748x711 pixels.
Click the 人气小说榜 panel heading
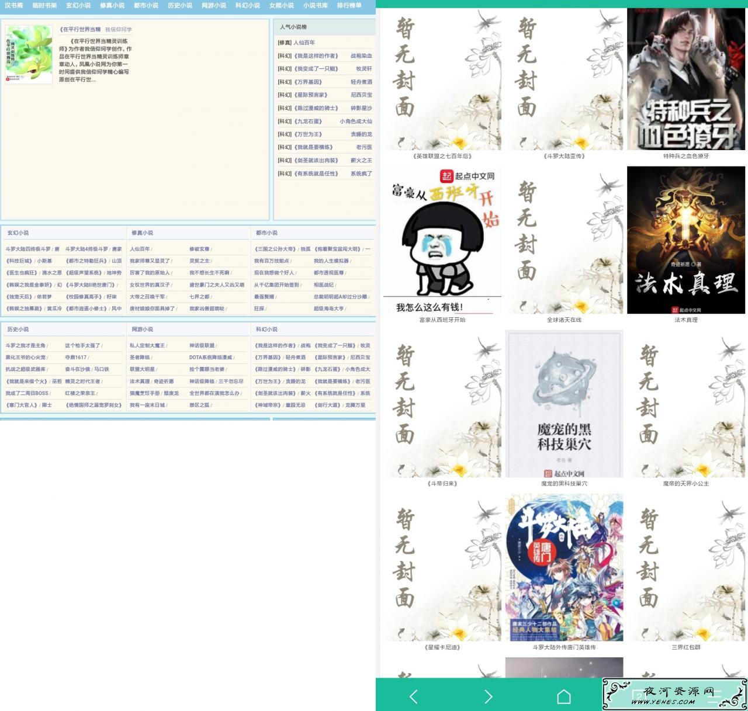293,27
